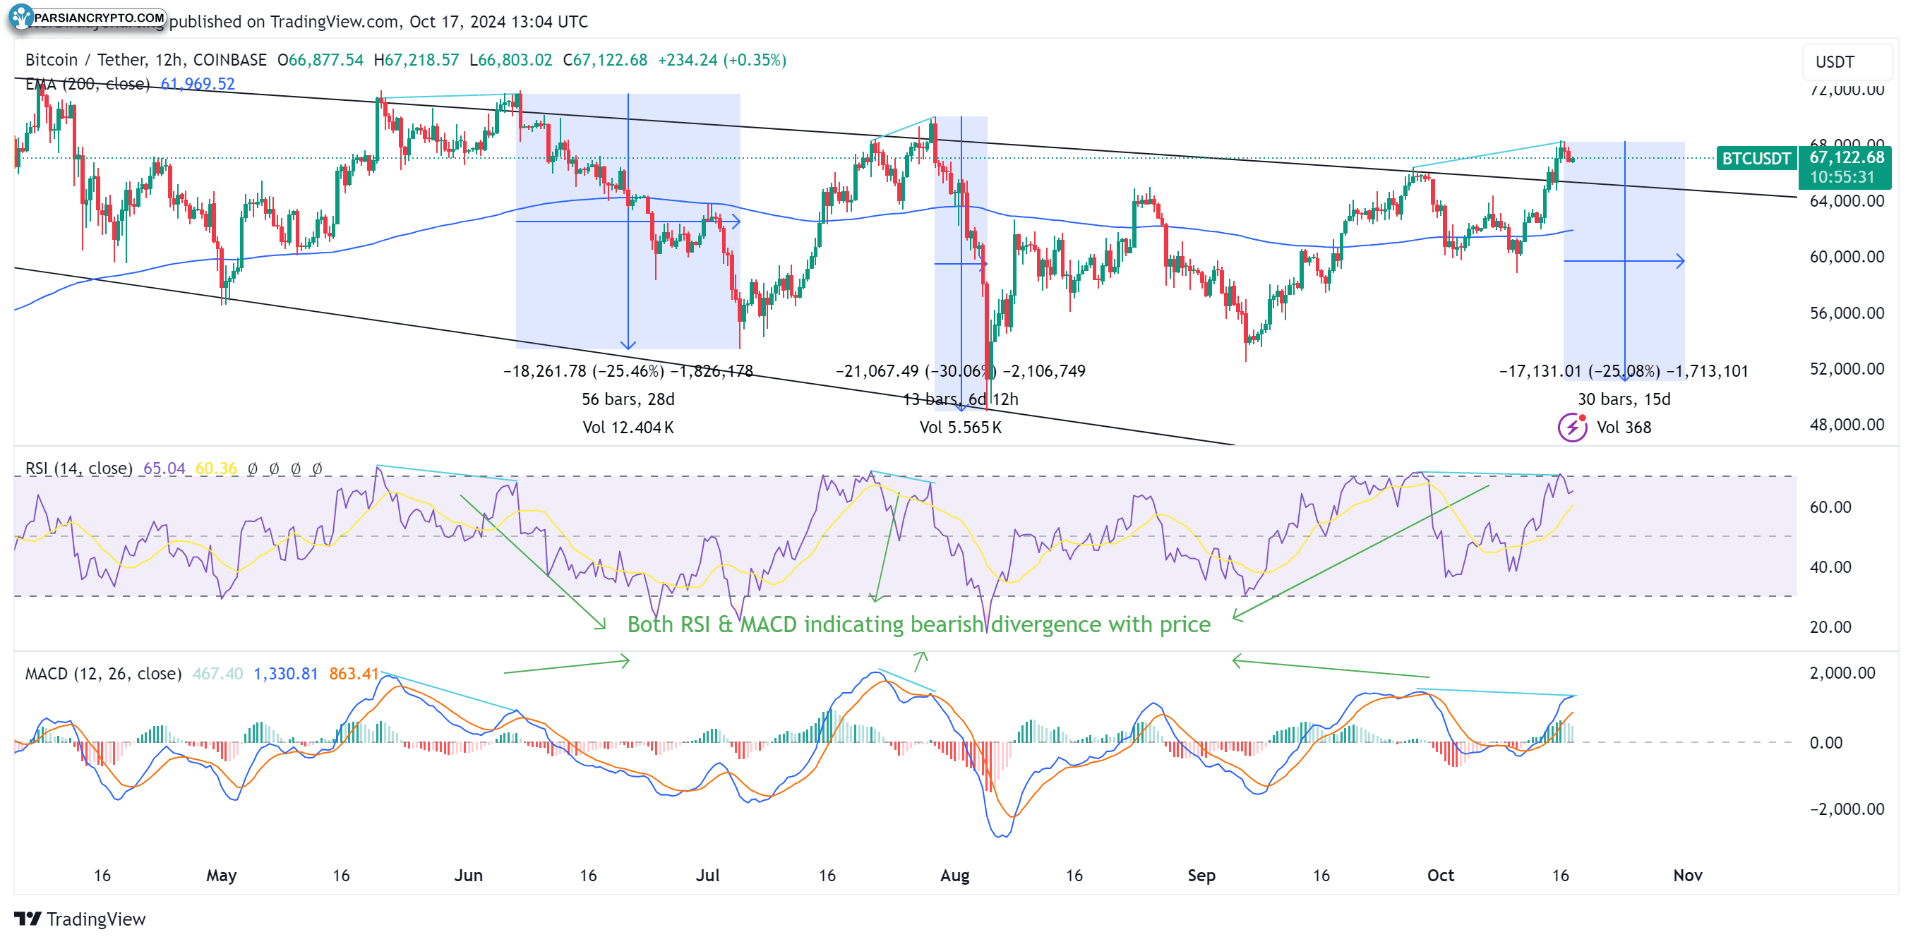
Task: Click the RSI 40.00 axis label
Action: [x=1830, y=568]
